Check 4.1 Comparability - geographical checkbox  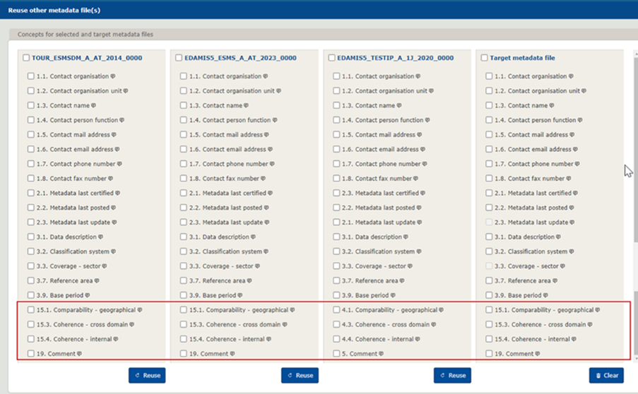[x=336, y=310]
